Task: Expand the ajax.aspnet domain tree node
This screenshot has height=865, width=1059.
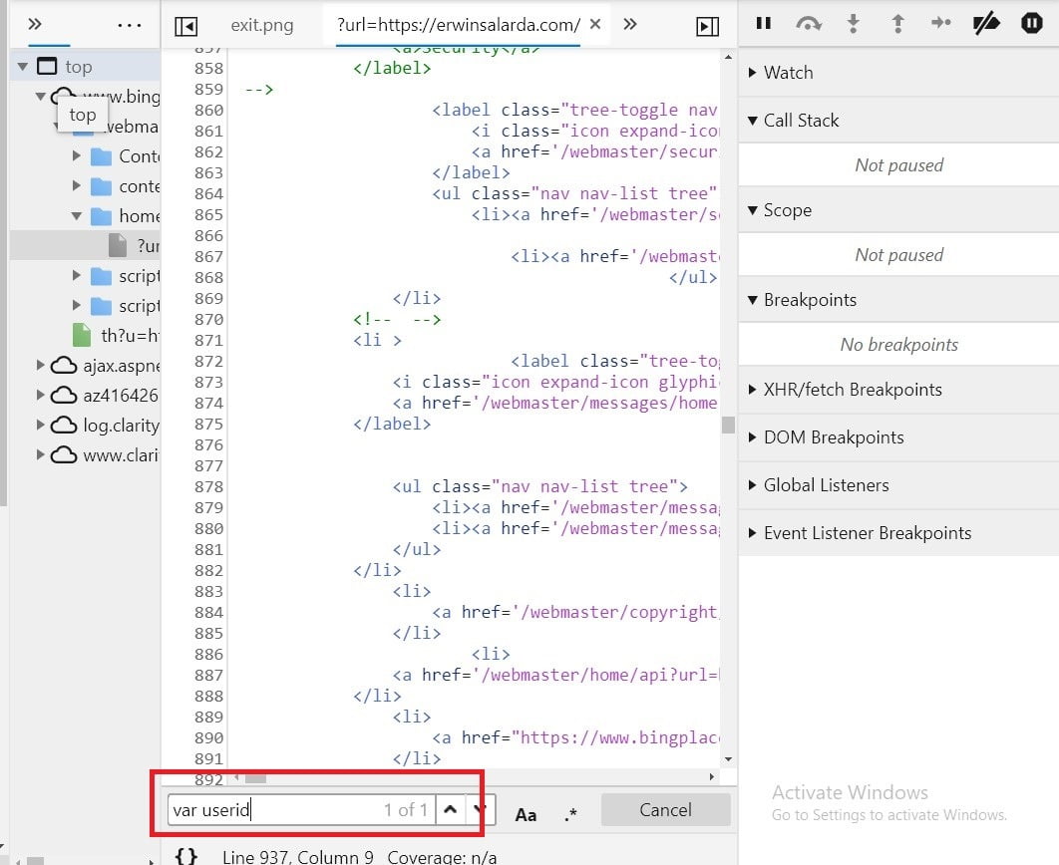Action: (x=41, y=366)
